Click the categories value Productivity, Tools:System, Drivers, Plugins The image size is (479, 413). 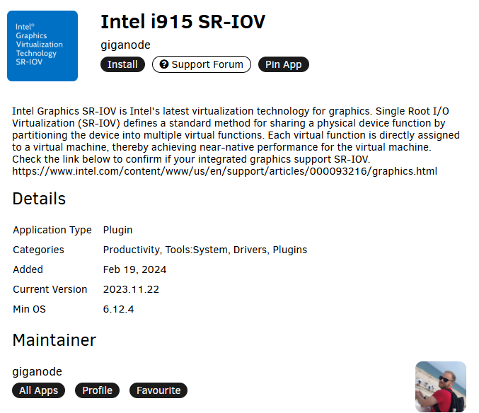point(205,250)
